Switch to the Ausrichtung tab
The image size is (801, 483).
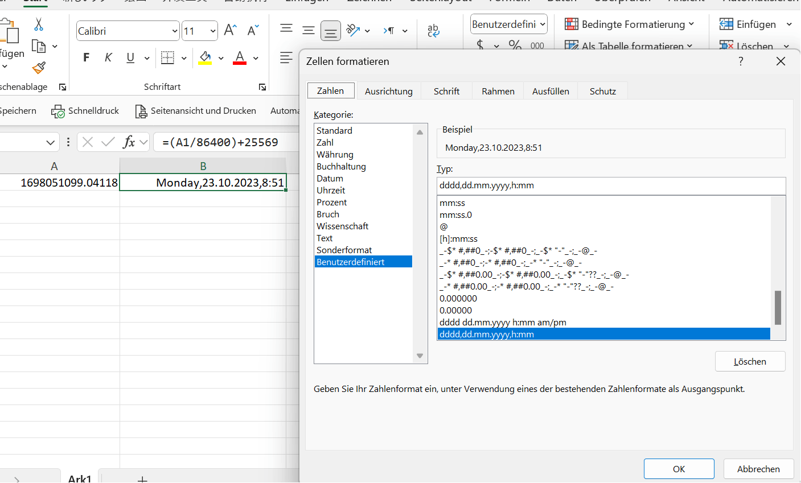[x=388, y=91]
